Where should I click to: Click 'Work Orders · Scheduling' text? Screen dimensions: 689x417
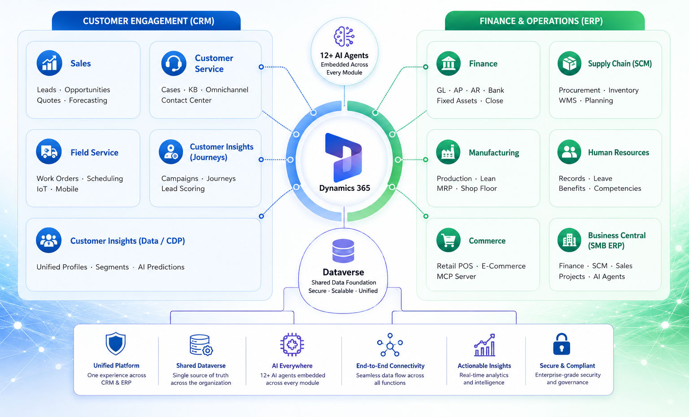79,179
